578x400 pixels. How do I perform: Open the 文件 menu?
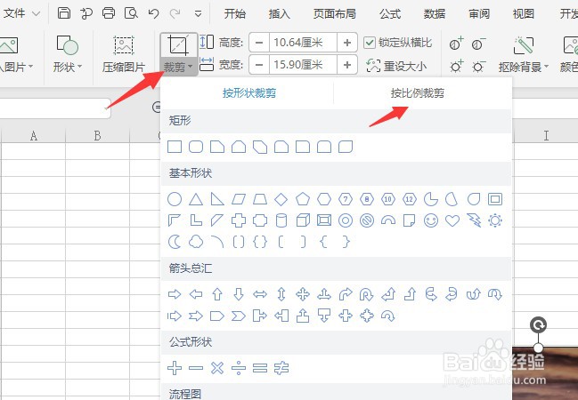click(21, 13)
